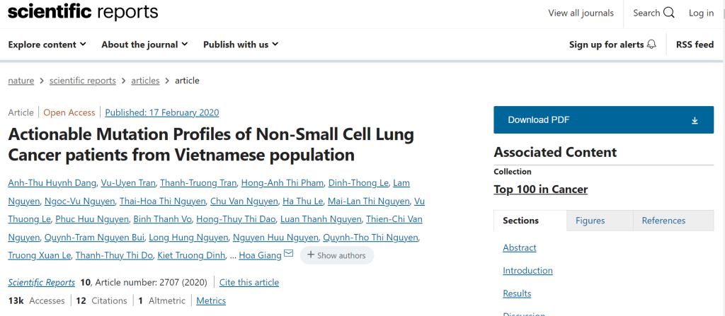Click the Cite this article link
Screen dimensions: 725x316
[x=249, y=282]
